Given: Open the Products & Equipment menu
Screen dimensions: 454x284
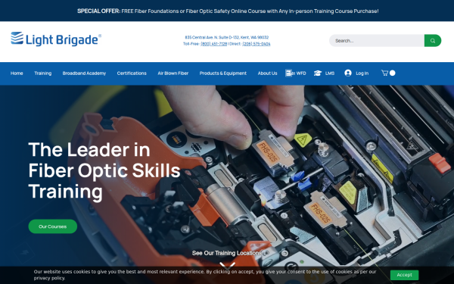Looking at the screenshot, I should click(223, 73).
